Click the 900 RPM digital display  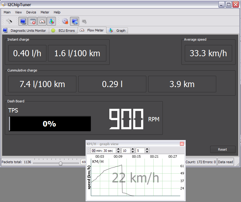click(126, 119)
